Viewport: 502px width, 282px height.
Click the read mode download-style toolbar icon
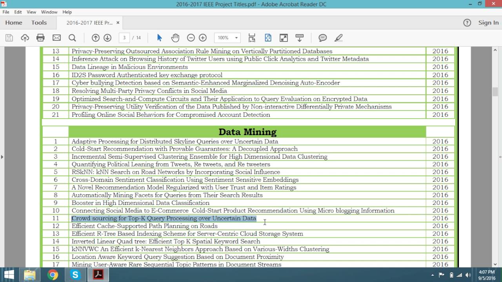click(300, 38)
